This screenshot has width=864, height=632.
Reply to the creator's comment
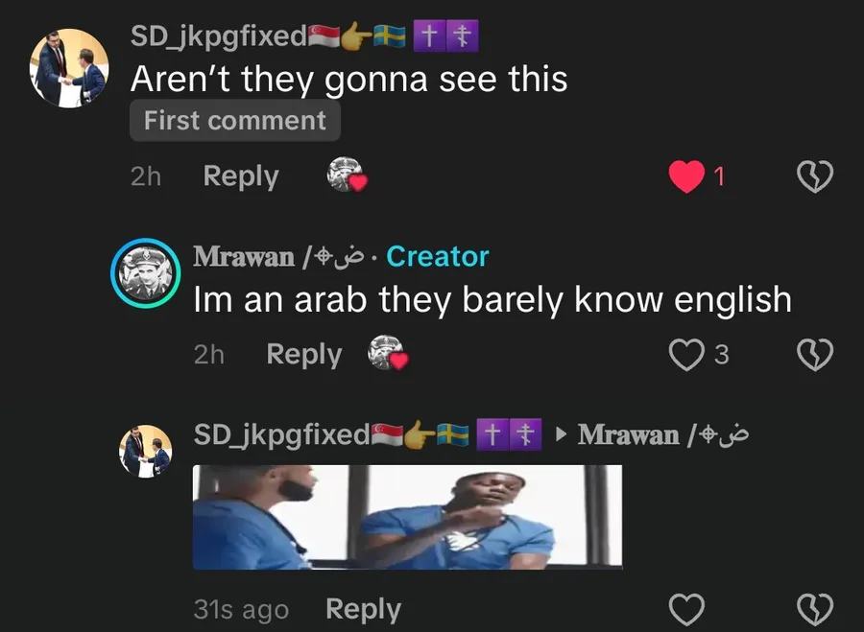coord(304,354)
